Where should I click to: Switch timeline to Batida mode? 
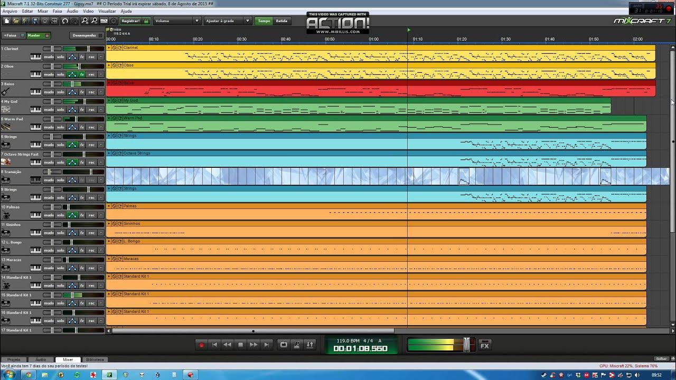(x=282, y=21)
